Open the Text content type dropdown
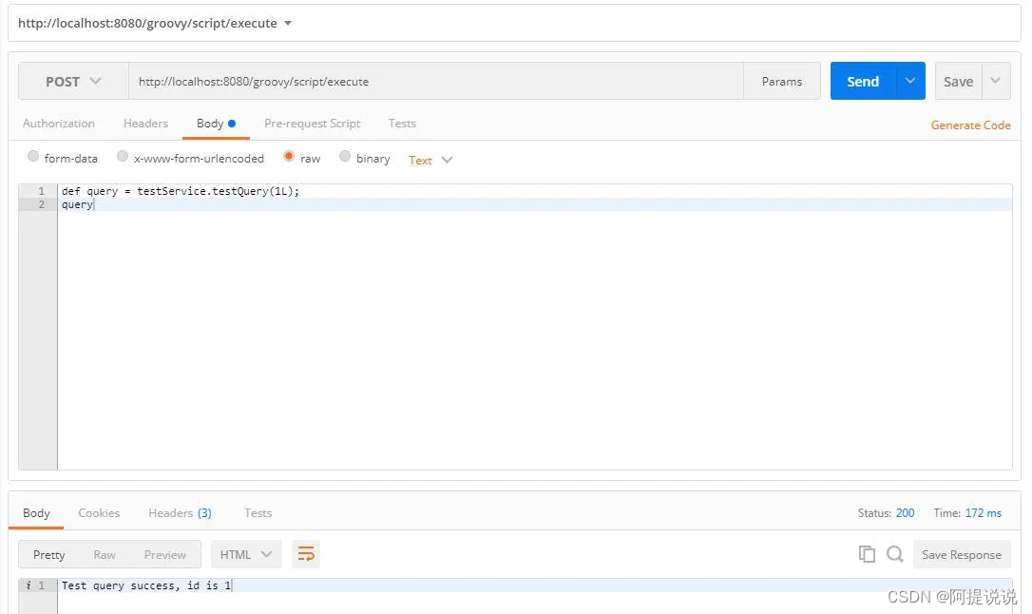 pyautogui.click(x=430, y=160)
